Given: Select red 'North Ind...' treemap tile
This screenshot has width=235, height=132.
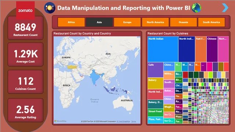Looking at the screenshot, I should coord(155,95).
